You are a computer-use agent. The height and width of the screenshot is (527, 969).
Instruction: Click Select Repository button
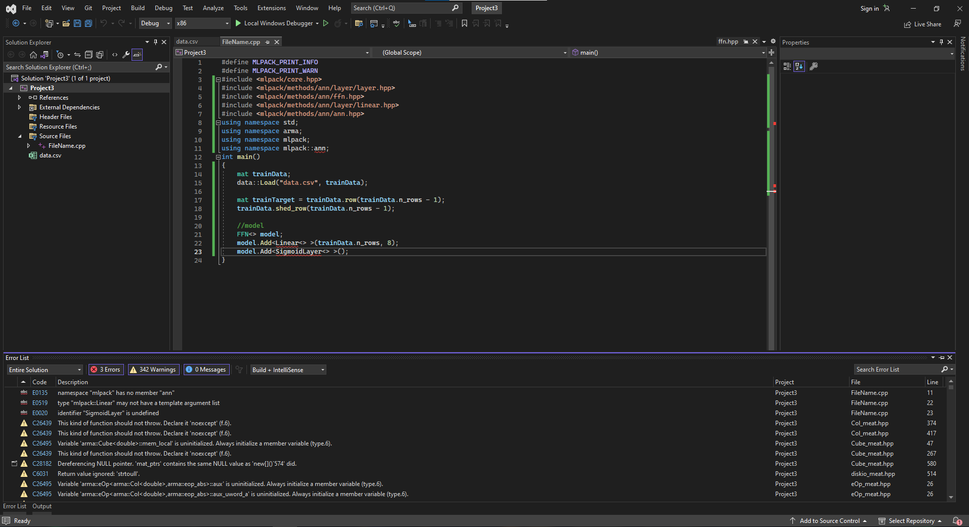click(x=910, y=521)
